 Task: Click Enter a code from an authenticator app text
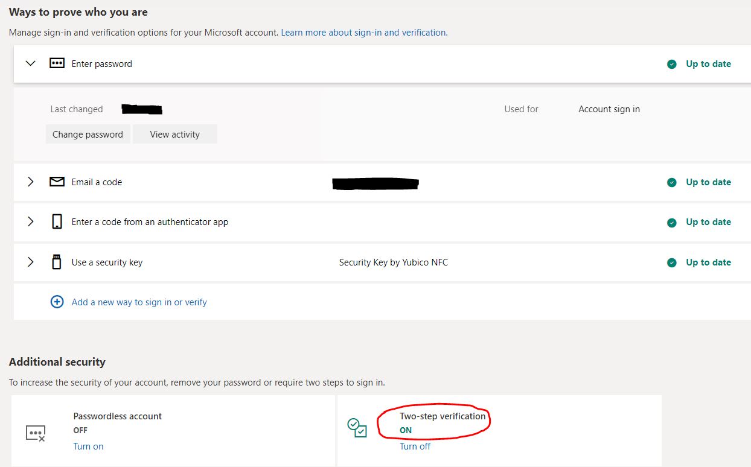(x=150, y=222)
